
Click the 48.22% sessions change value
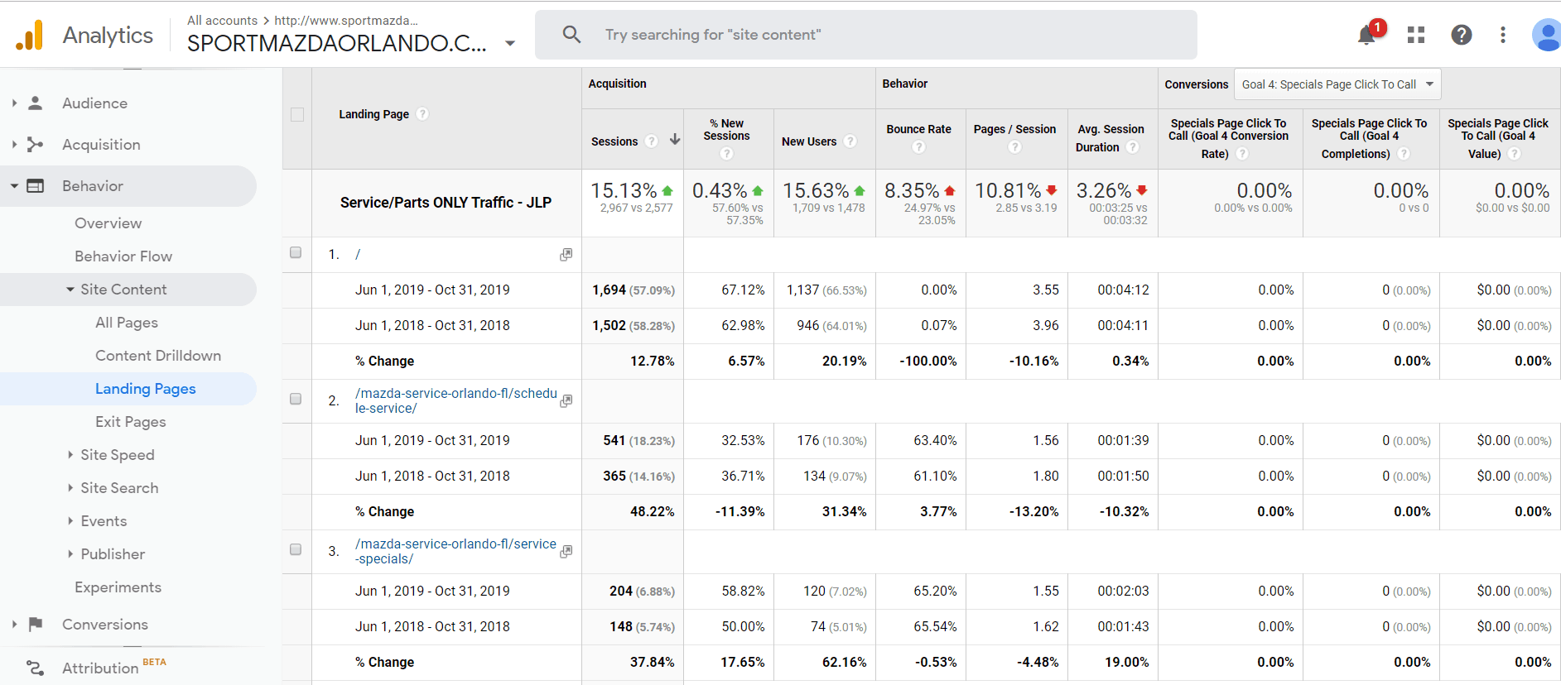(x=652, y=512)
